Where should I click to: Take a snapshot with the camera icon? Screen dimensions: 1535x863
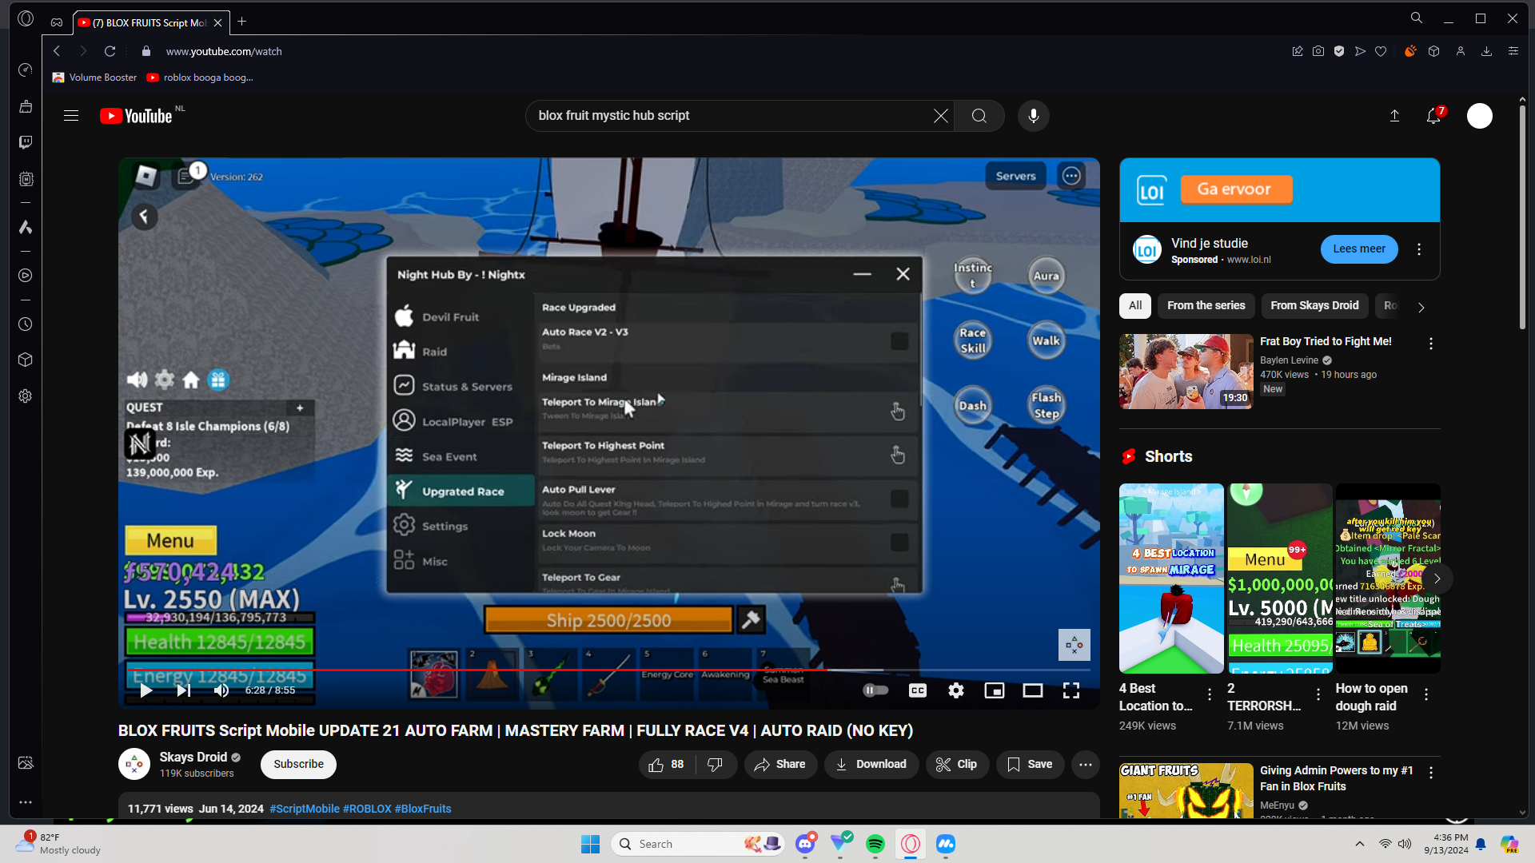1318,51
